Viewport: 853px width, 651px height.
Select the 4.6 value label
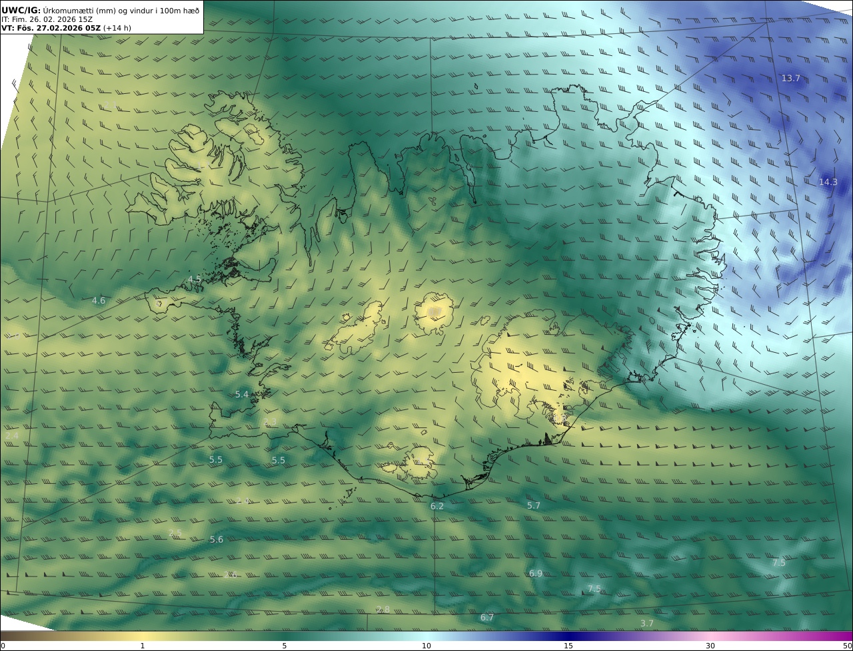tap(98, 301)
